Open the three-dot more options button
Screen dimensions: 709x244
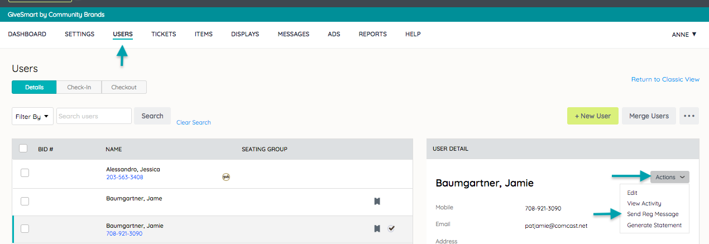pos(689,116)
